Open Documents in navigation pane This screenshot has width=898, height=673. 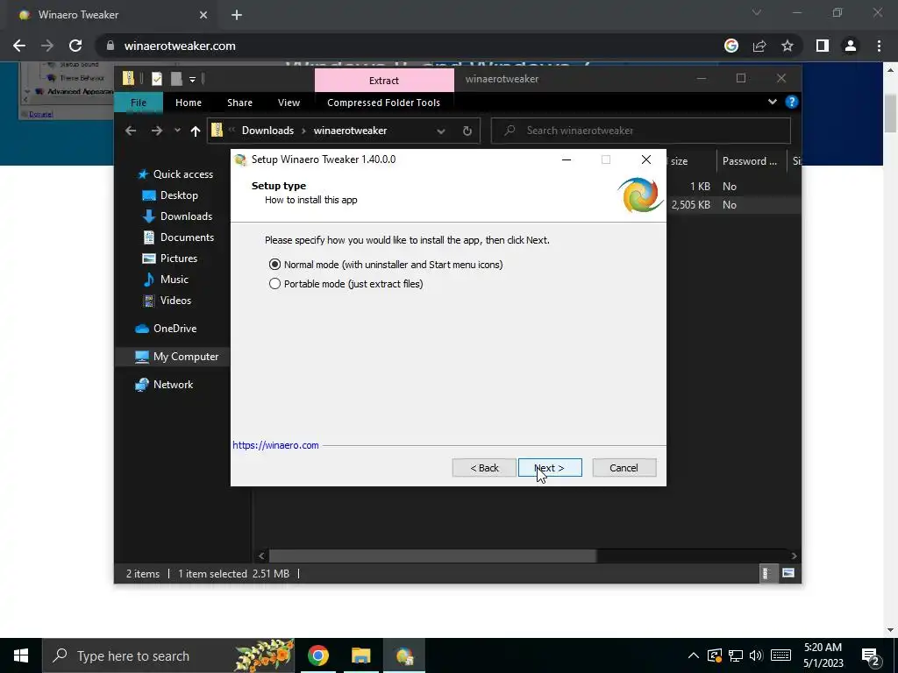click(178, 237)
